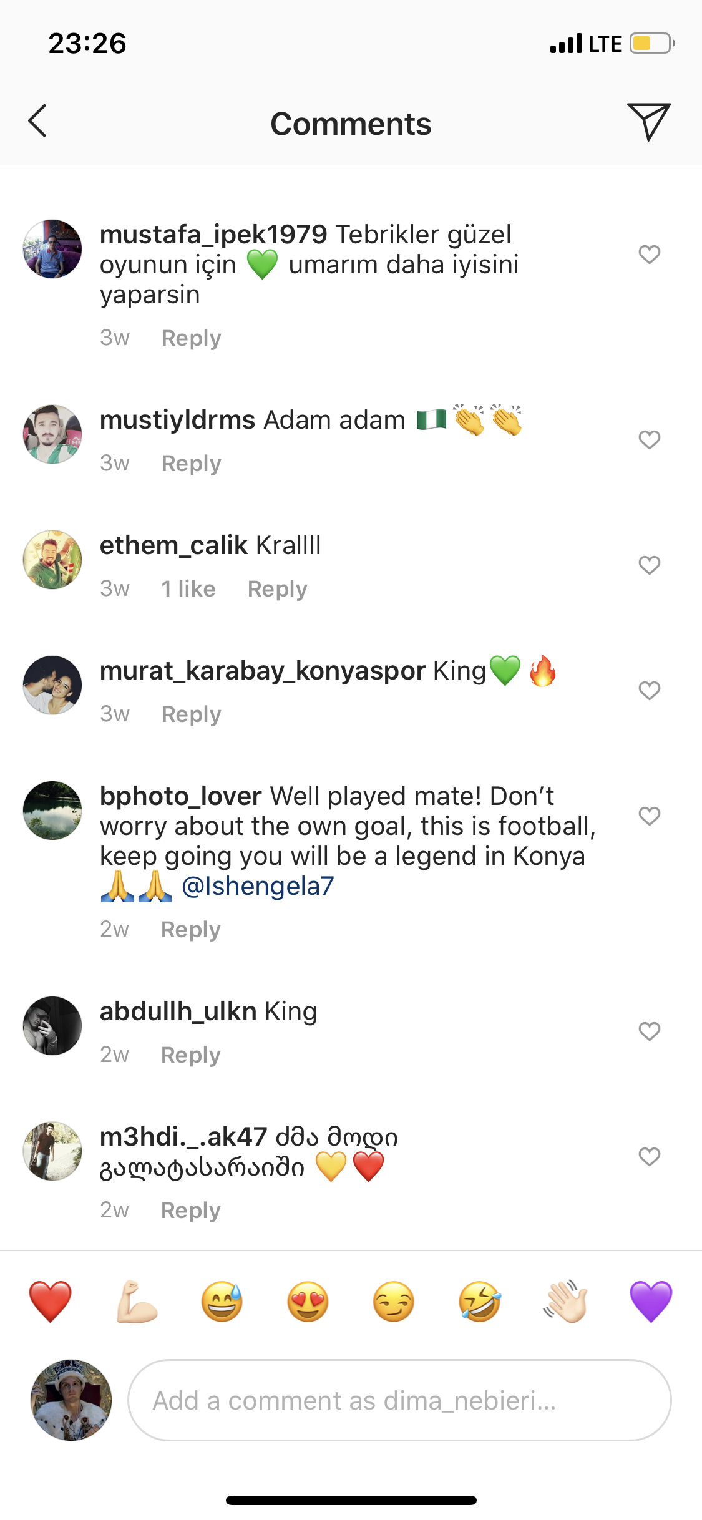Open the @lshengela7 mention

click(x=258, y=886)
